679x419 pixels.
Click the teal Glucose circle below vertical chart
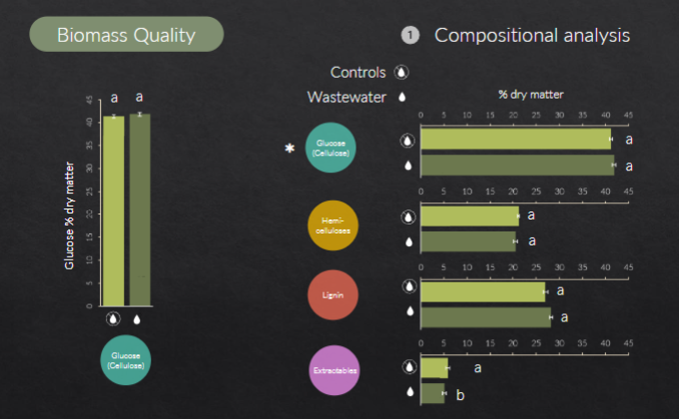coord(126,360)
